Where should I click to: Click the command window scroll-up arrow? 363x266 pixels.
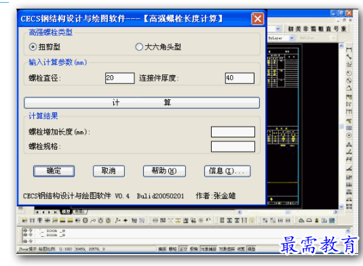(x=348, y=231)
